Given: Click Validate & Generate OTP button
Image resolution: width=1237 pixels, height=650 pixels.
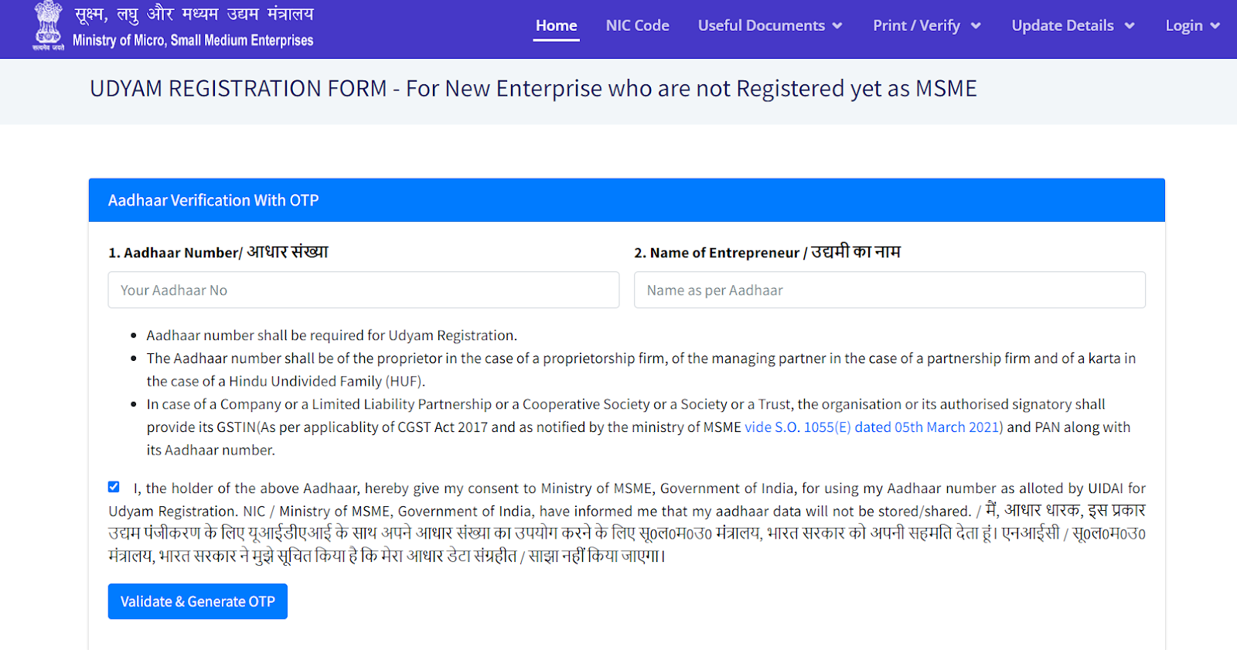Looking at the screenshot, I should pyautogui.click(x=198, y=601).
